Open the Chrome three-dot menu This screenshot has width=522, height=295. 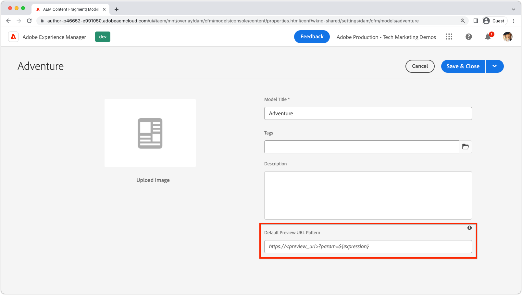514,21
